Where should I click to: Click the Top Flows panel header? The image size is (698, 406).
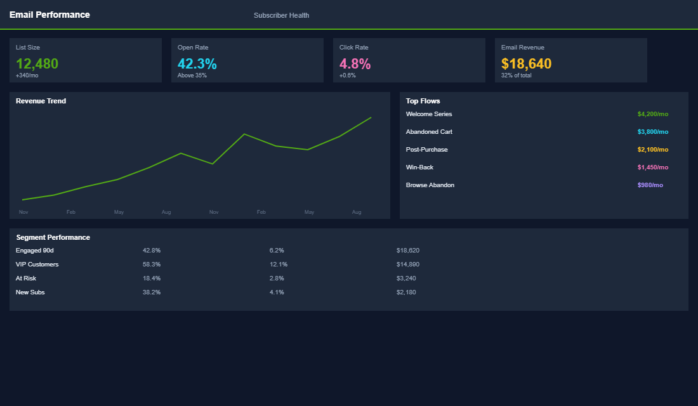424,100
